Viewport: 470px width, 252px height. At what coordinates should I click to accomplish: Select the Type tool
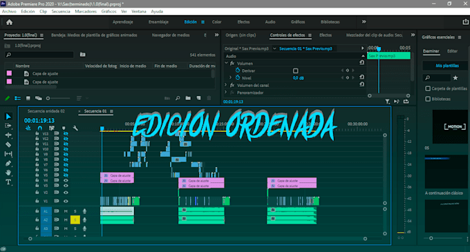point(8,182)
